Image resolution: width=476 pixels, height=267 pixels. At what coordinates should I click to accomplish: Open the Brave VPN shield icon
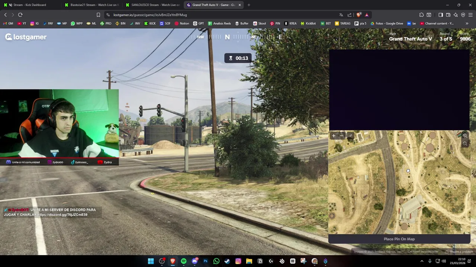[x=463, y=15]
